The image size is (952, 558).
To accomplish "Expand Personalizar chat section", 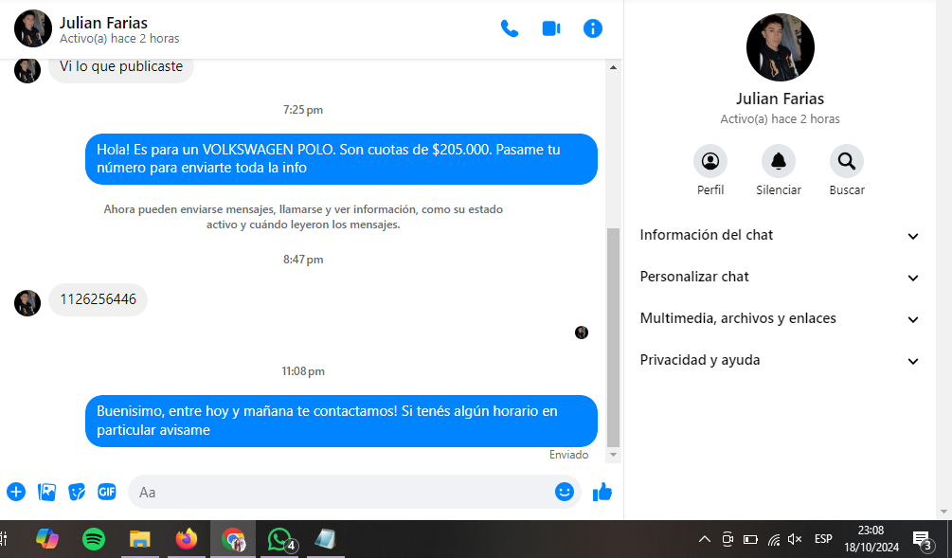I will pyautogui.click(x=779, y=277).
